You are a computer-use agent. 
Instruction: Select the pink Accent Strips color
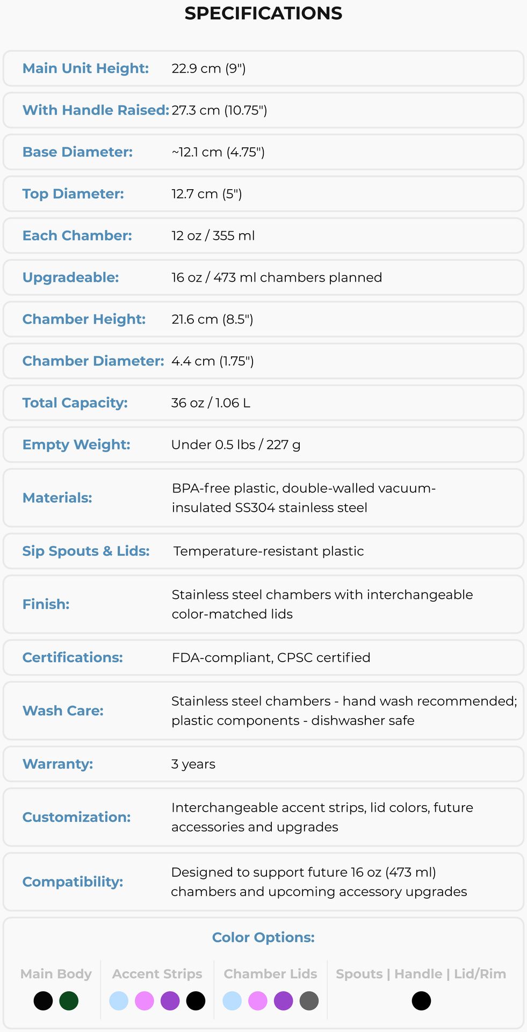click(145, 1001)
